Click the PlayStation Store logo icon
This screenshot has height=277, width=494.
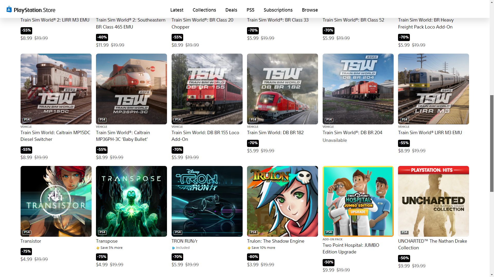(x=9, y=9)
